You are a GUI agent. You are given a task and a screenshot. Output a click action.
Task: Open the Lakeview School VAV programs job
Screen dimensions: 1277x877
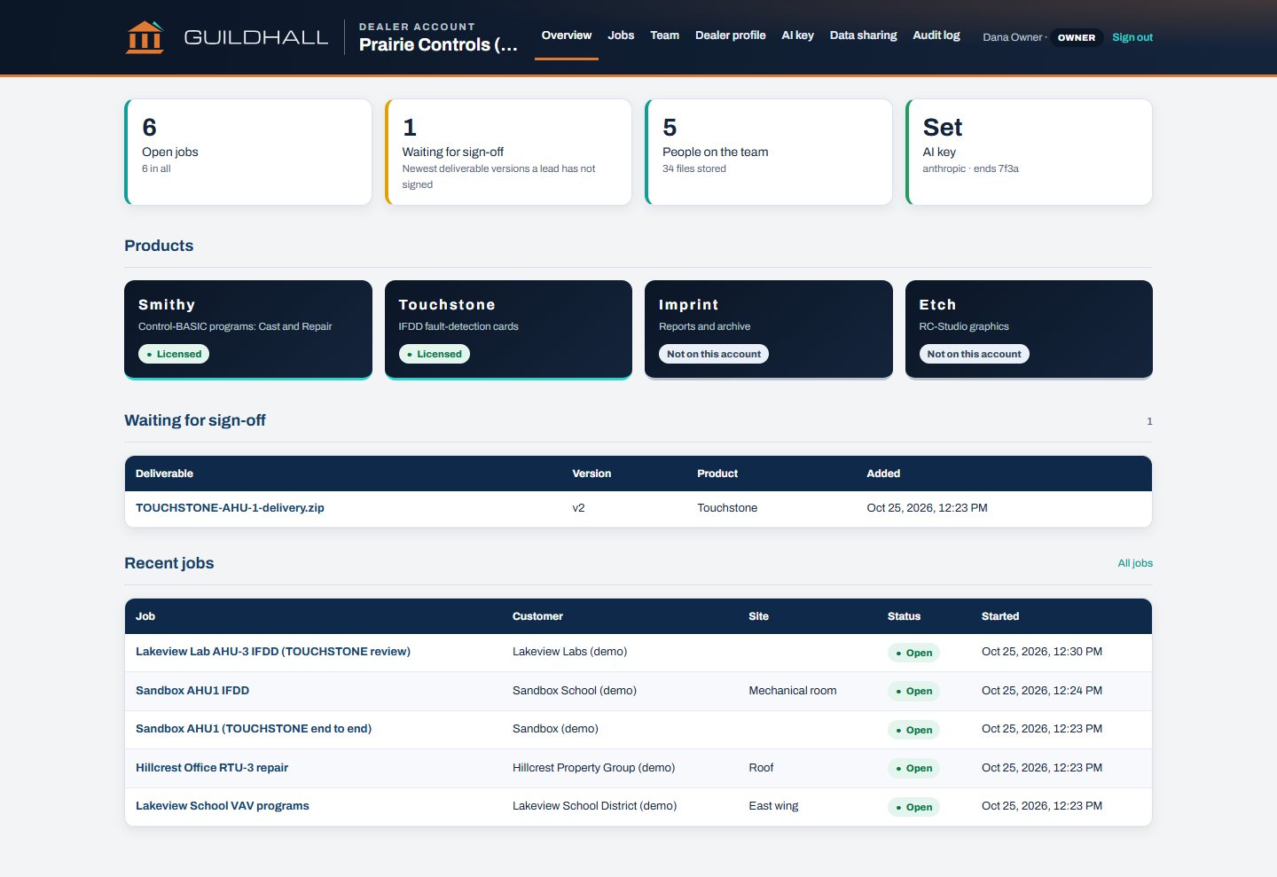coord(223,806)
